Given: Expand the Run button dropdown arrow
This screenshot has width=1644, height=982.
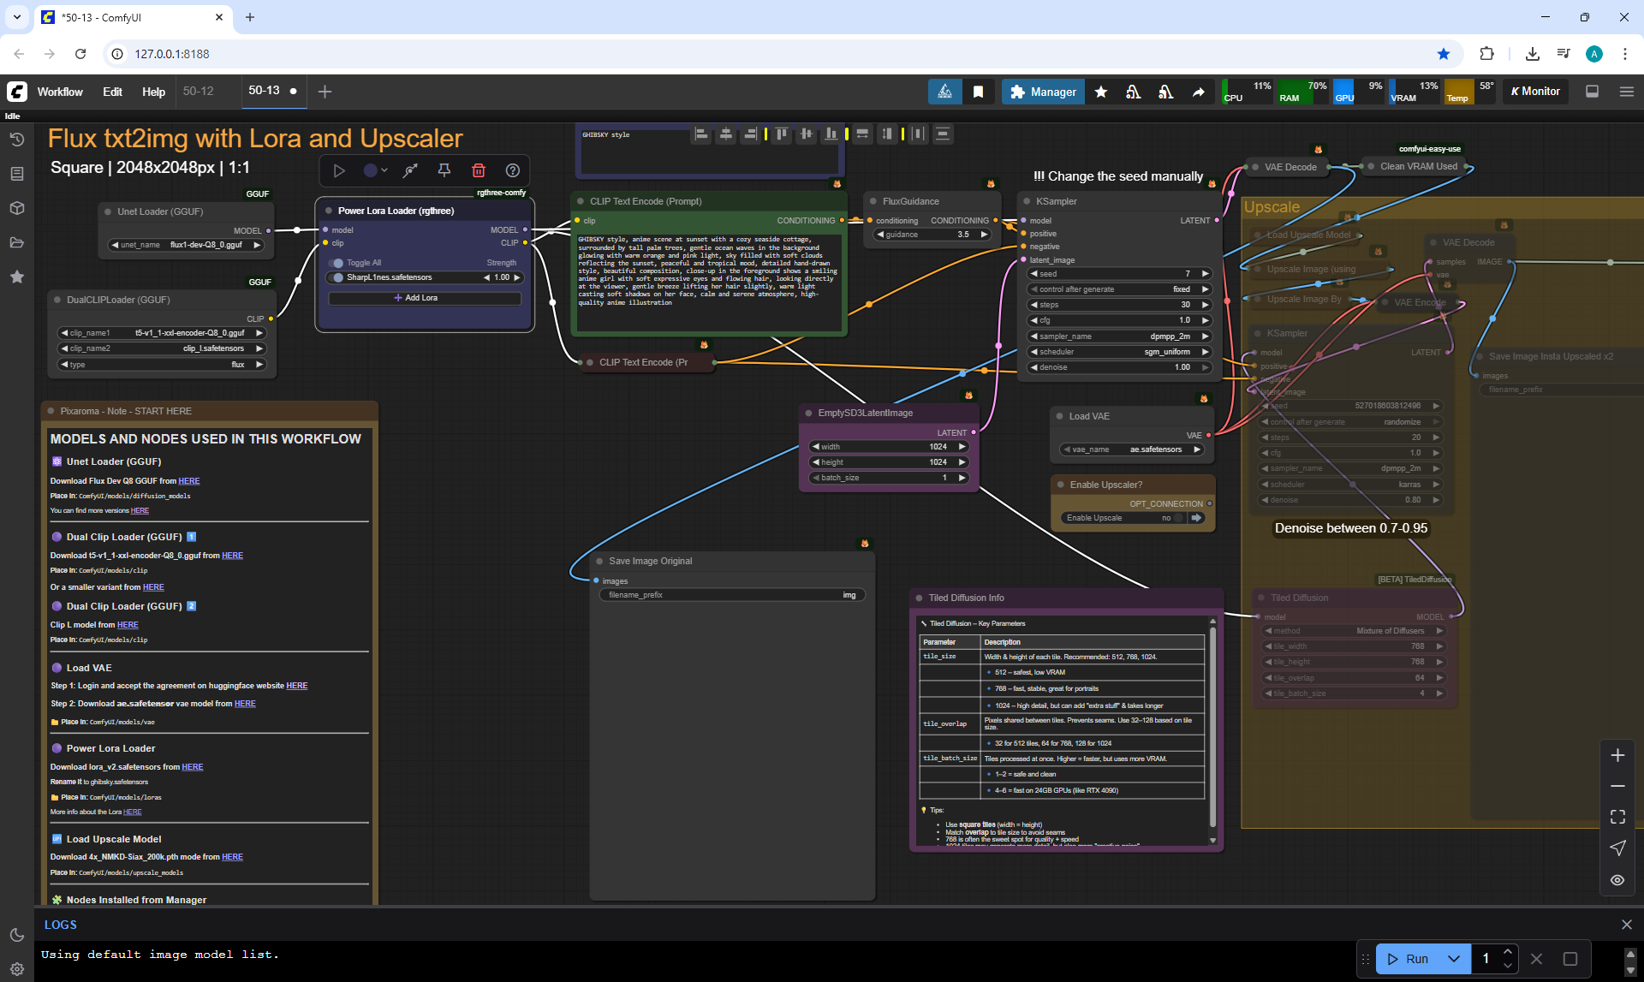Looking at the screenshot, I should pyautogui.click(x=1453, y=959).
